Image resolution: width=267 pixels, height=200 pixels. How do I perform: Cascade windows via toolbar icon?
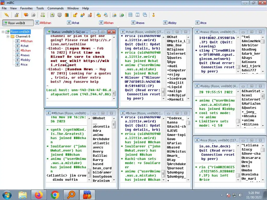pos(145,15)
